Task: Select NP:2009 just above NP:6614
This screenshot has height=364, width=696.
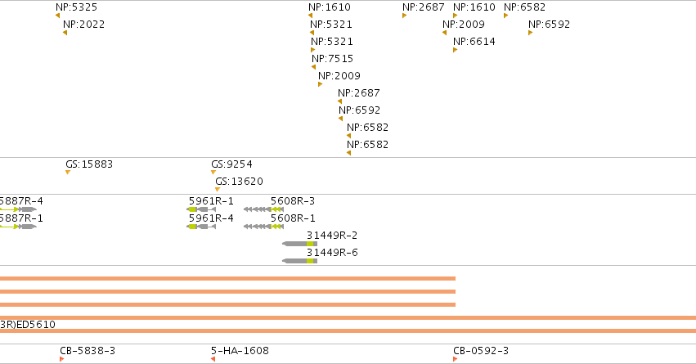Action: coord(464,25)
